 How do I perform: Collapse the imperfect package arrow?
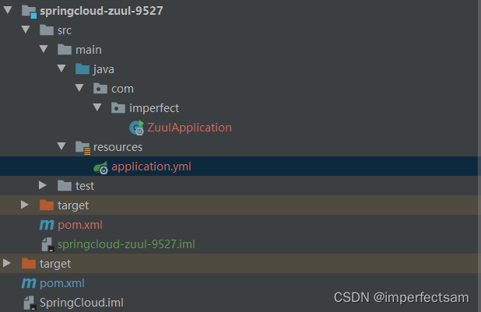click(97, 107)
